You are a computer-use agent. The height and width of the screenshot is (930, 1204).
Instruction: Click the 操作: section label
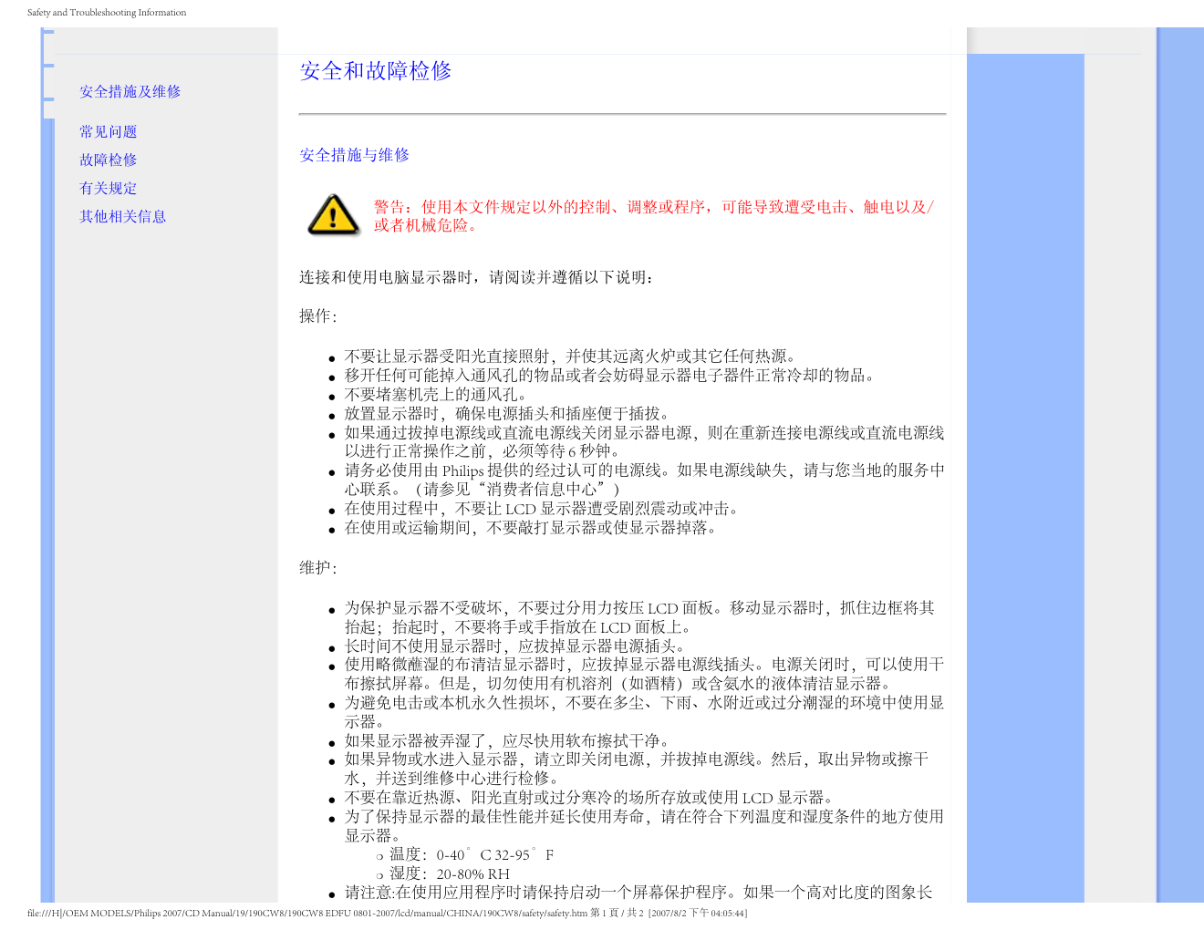[317, 316]
